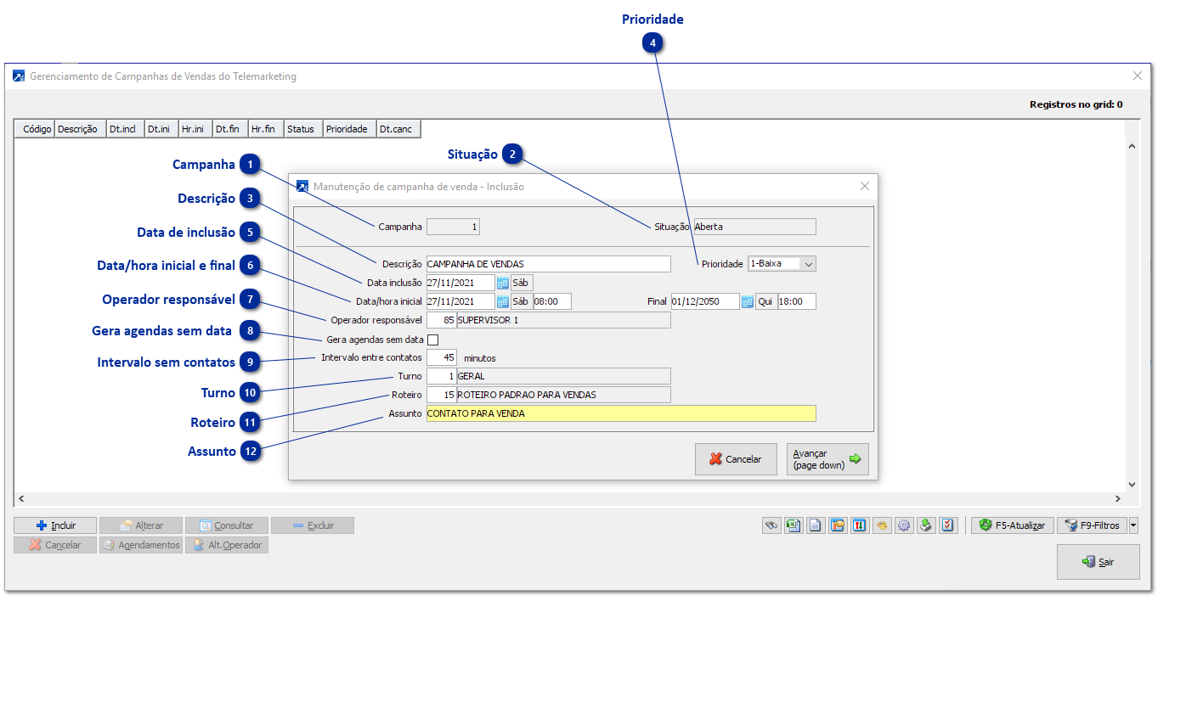Click the blank document report icon

pos(816,525)
